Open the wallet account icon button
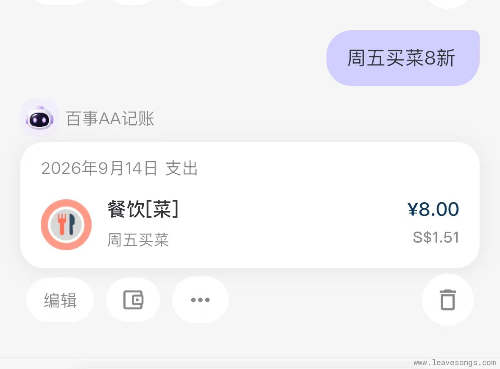Image resolution: width=500 pixels, height=369 pixels. click(x=133, y=300)
